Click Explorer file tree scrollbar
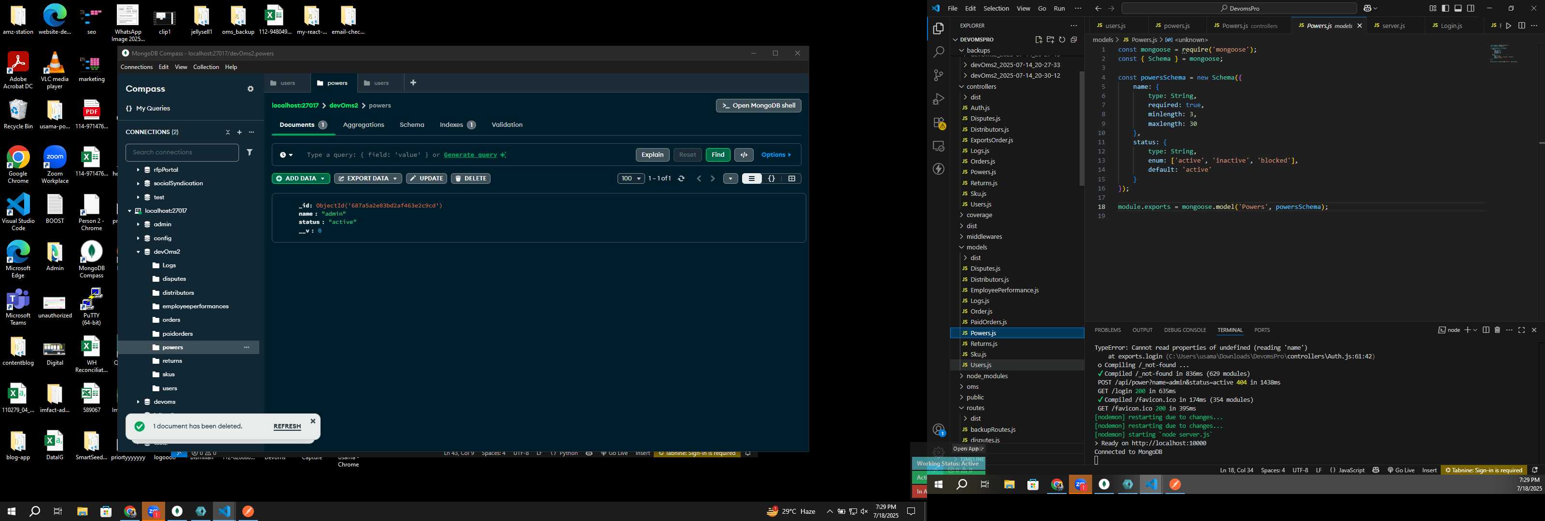Image resolution: width=1545 pixels, height=521 pixels. [1082, 129]
